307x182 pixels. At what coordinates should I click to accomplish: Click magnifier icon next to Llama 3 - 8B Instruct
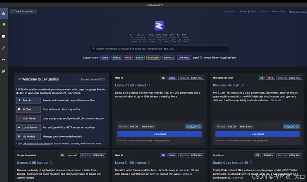click(x=149, y=163)
